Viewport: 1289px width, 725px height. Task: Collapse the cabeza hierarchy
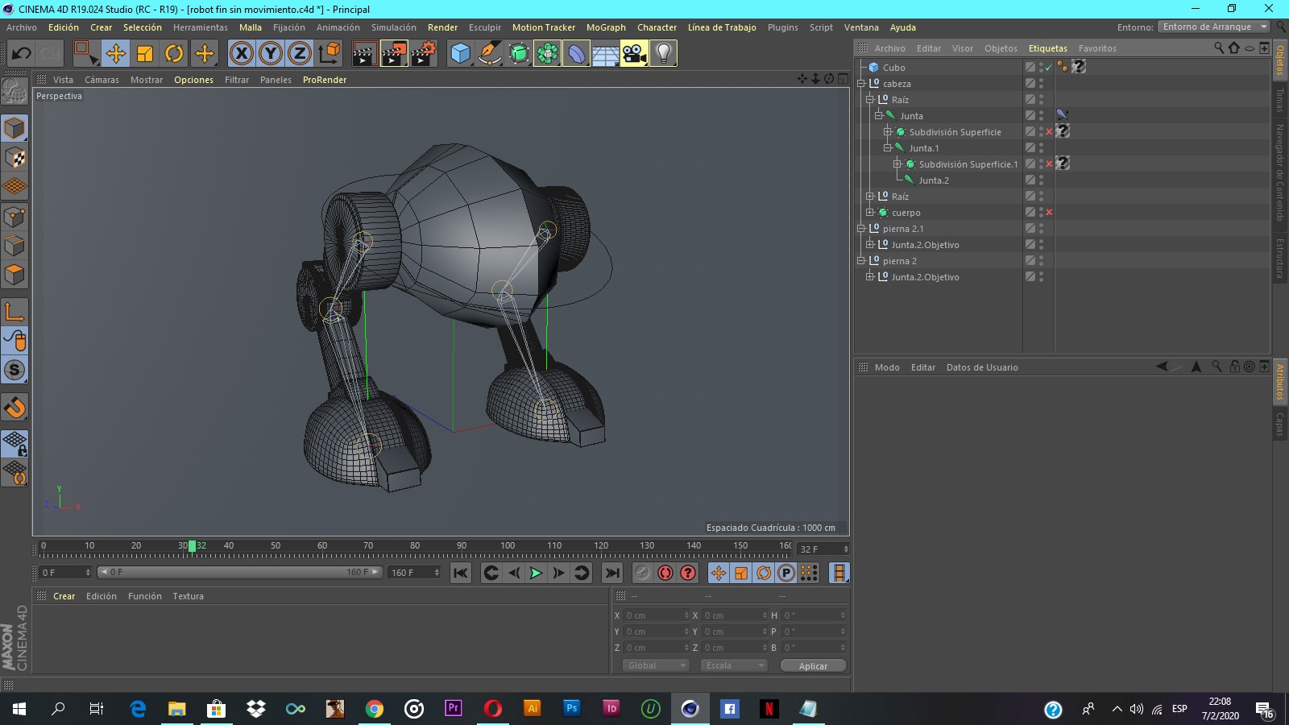(x=862, y=83)
